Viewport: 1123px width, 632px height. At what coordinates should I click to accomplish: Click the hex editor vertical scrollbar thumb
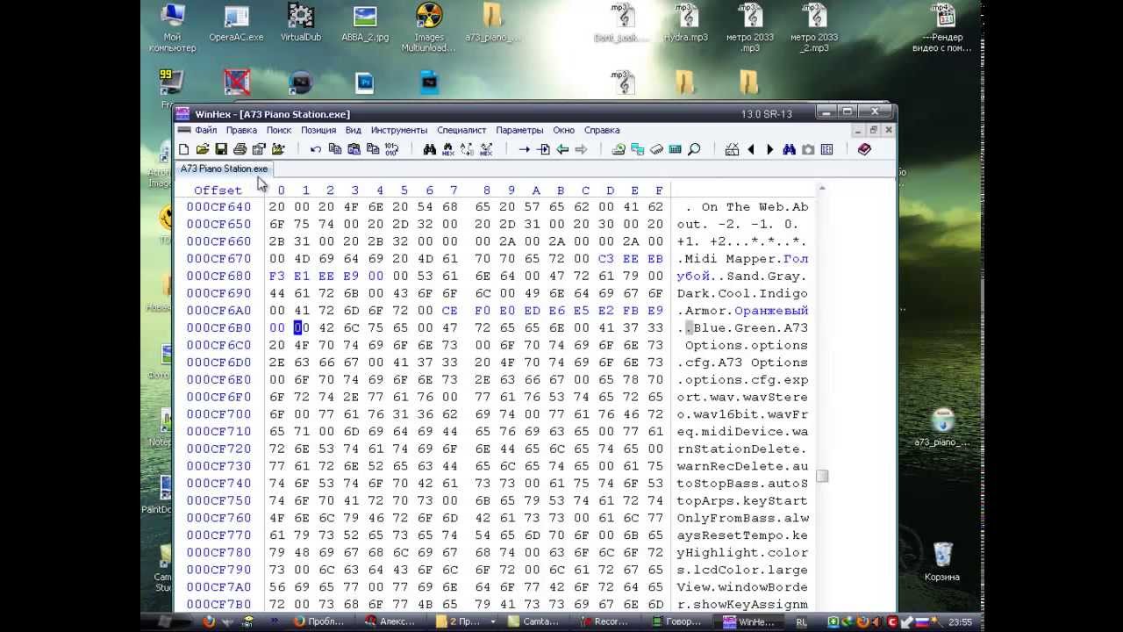pos(822,476)
